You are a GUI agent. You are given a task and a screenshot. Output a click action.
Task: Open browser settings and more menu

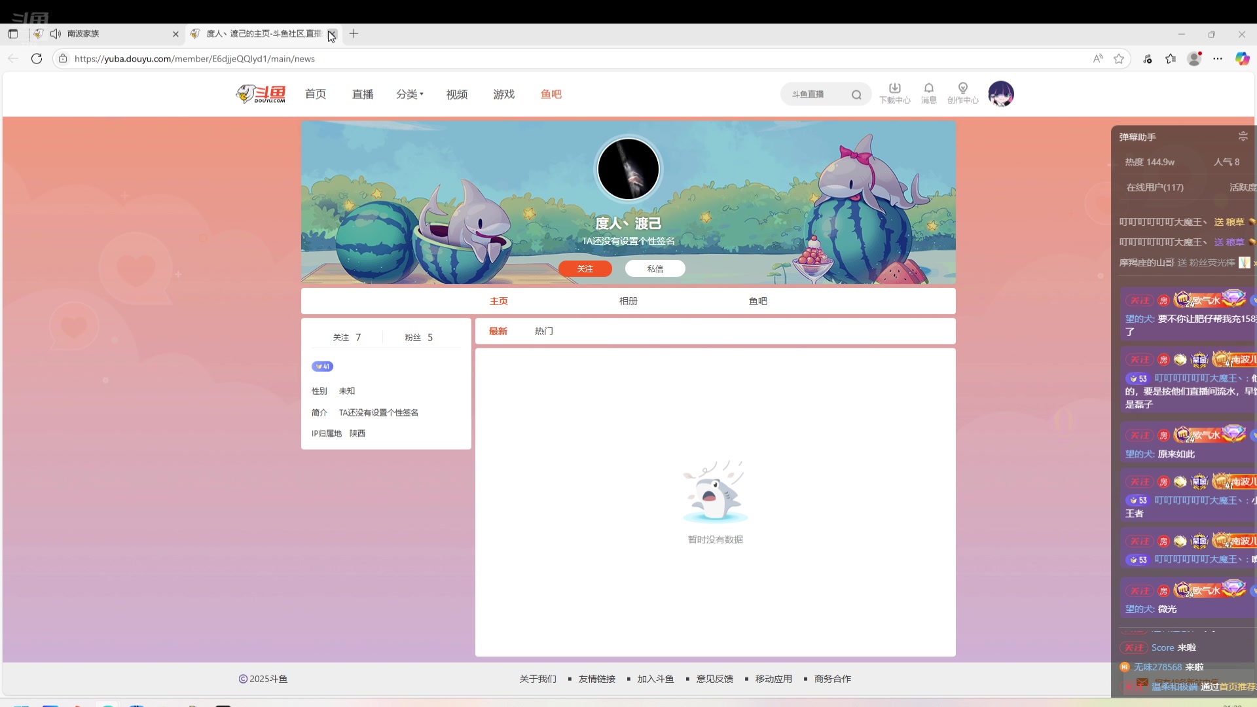click(1218, 58)
